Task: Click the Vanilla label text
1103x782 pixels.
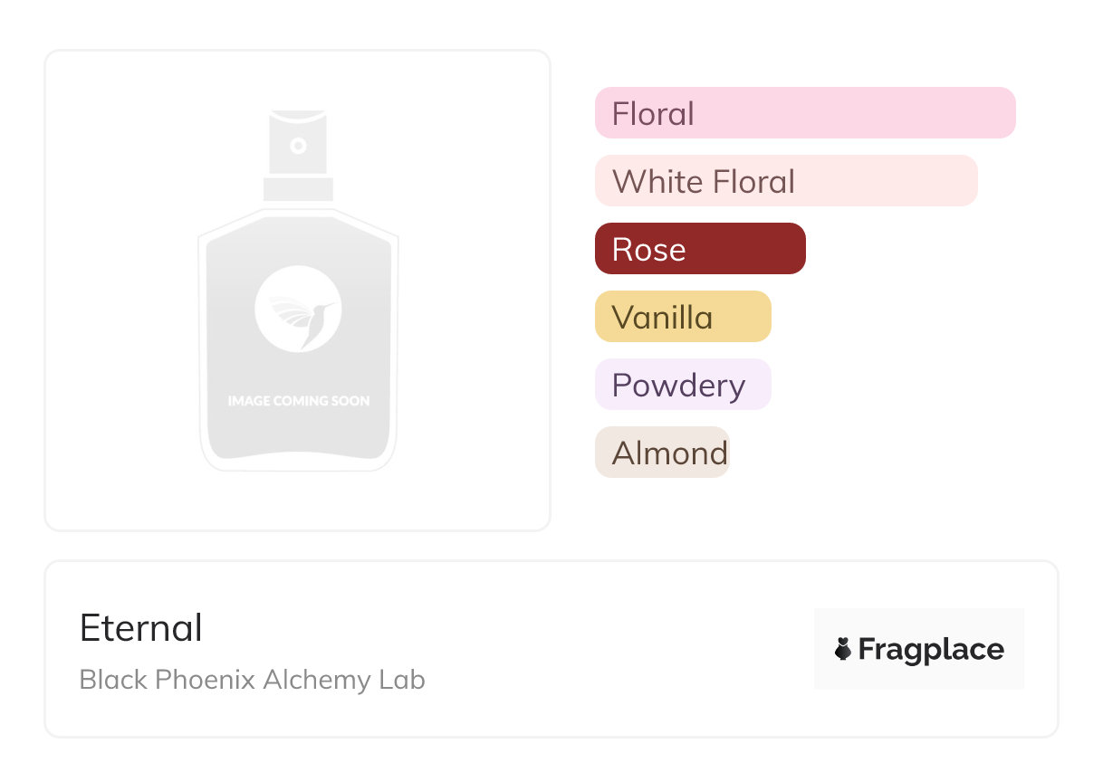Action: [x=662, y=317]
